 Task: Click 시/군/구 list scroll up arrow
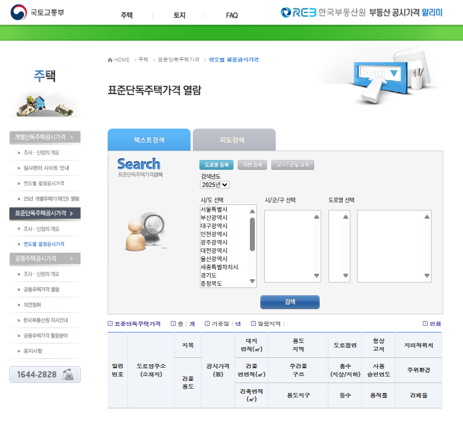click(316, 217)
